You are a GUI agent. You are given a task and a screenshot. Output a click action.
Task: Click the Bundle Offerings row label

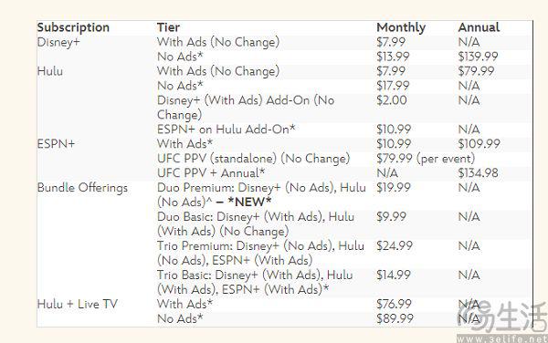coord(82,188)
